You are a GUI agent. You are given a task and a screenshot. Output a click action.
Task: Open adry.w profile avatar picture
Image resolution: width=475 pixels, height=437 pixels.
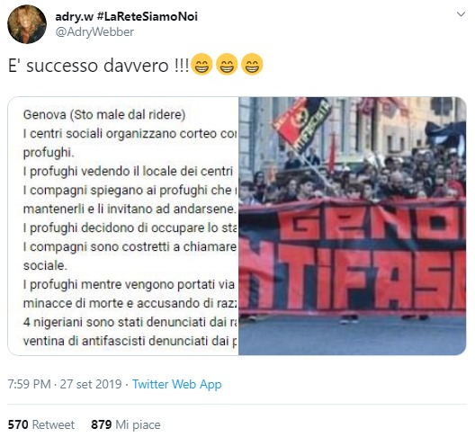click(x=27, y=24)
